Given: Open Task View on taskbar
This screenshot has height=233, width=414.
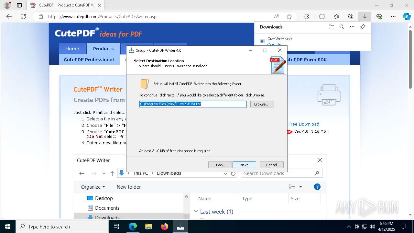Looking at the screenshot, I should [x=116, y=227].
